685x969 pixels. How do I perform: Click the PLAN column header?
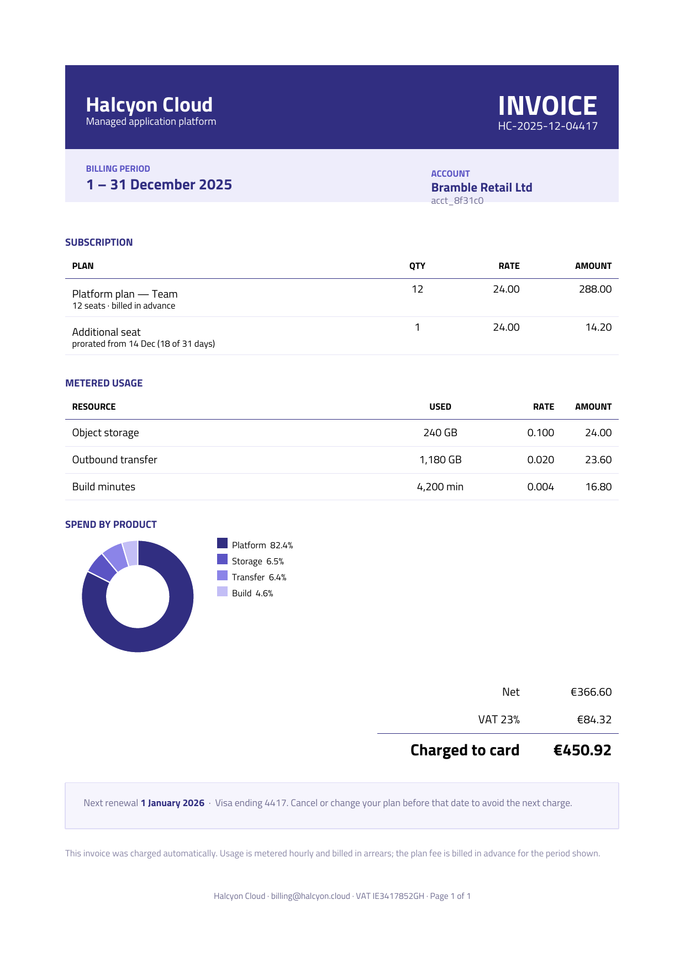point(83,266)
